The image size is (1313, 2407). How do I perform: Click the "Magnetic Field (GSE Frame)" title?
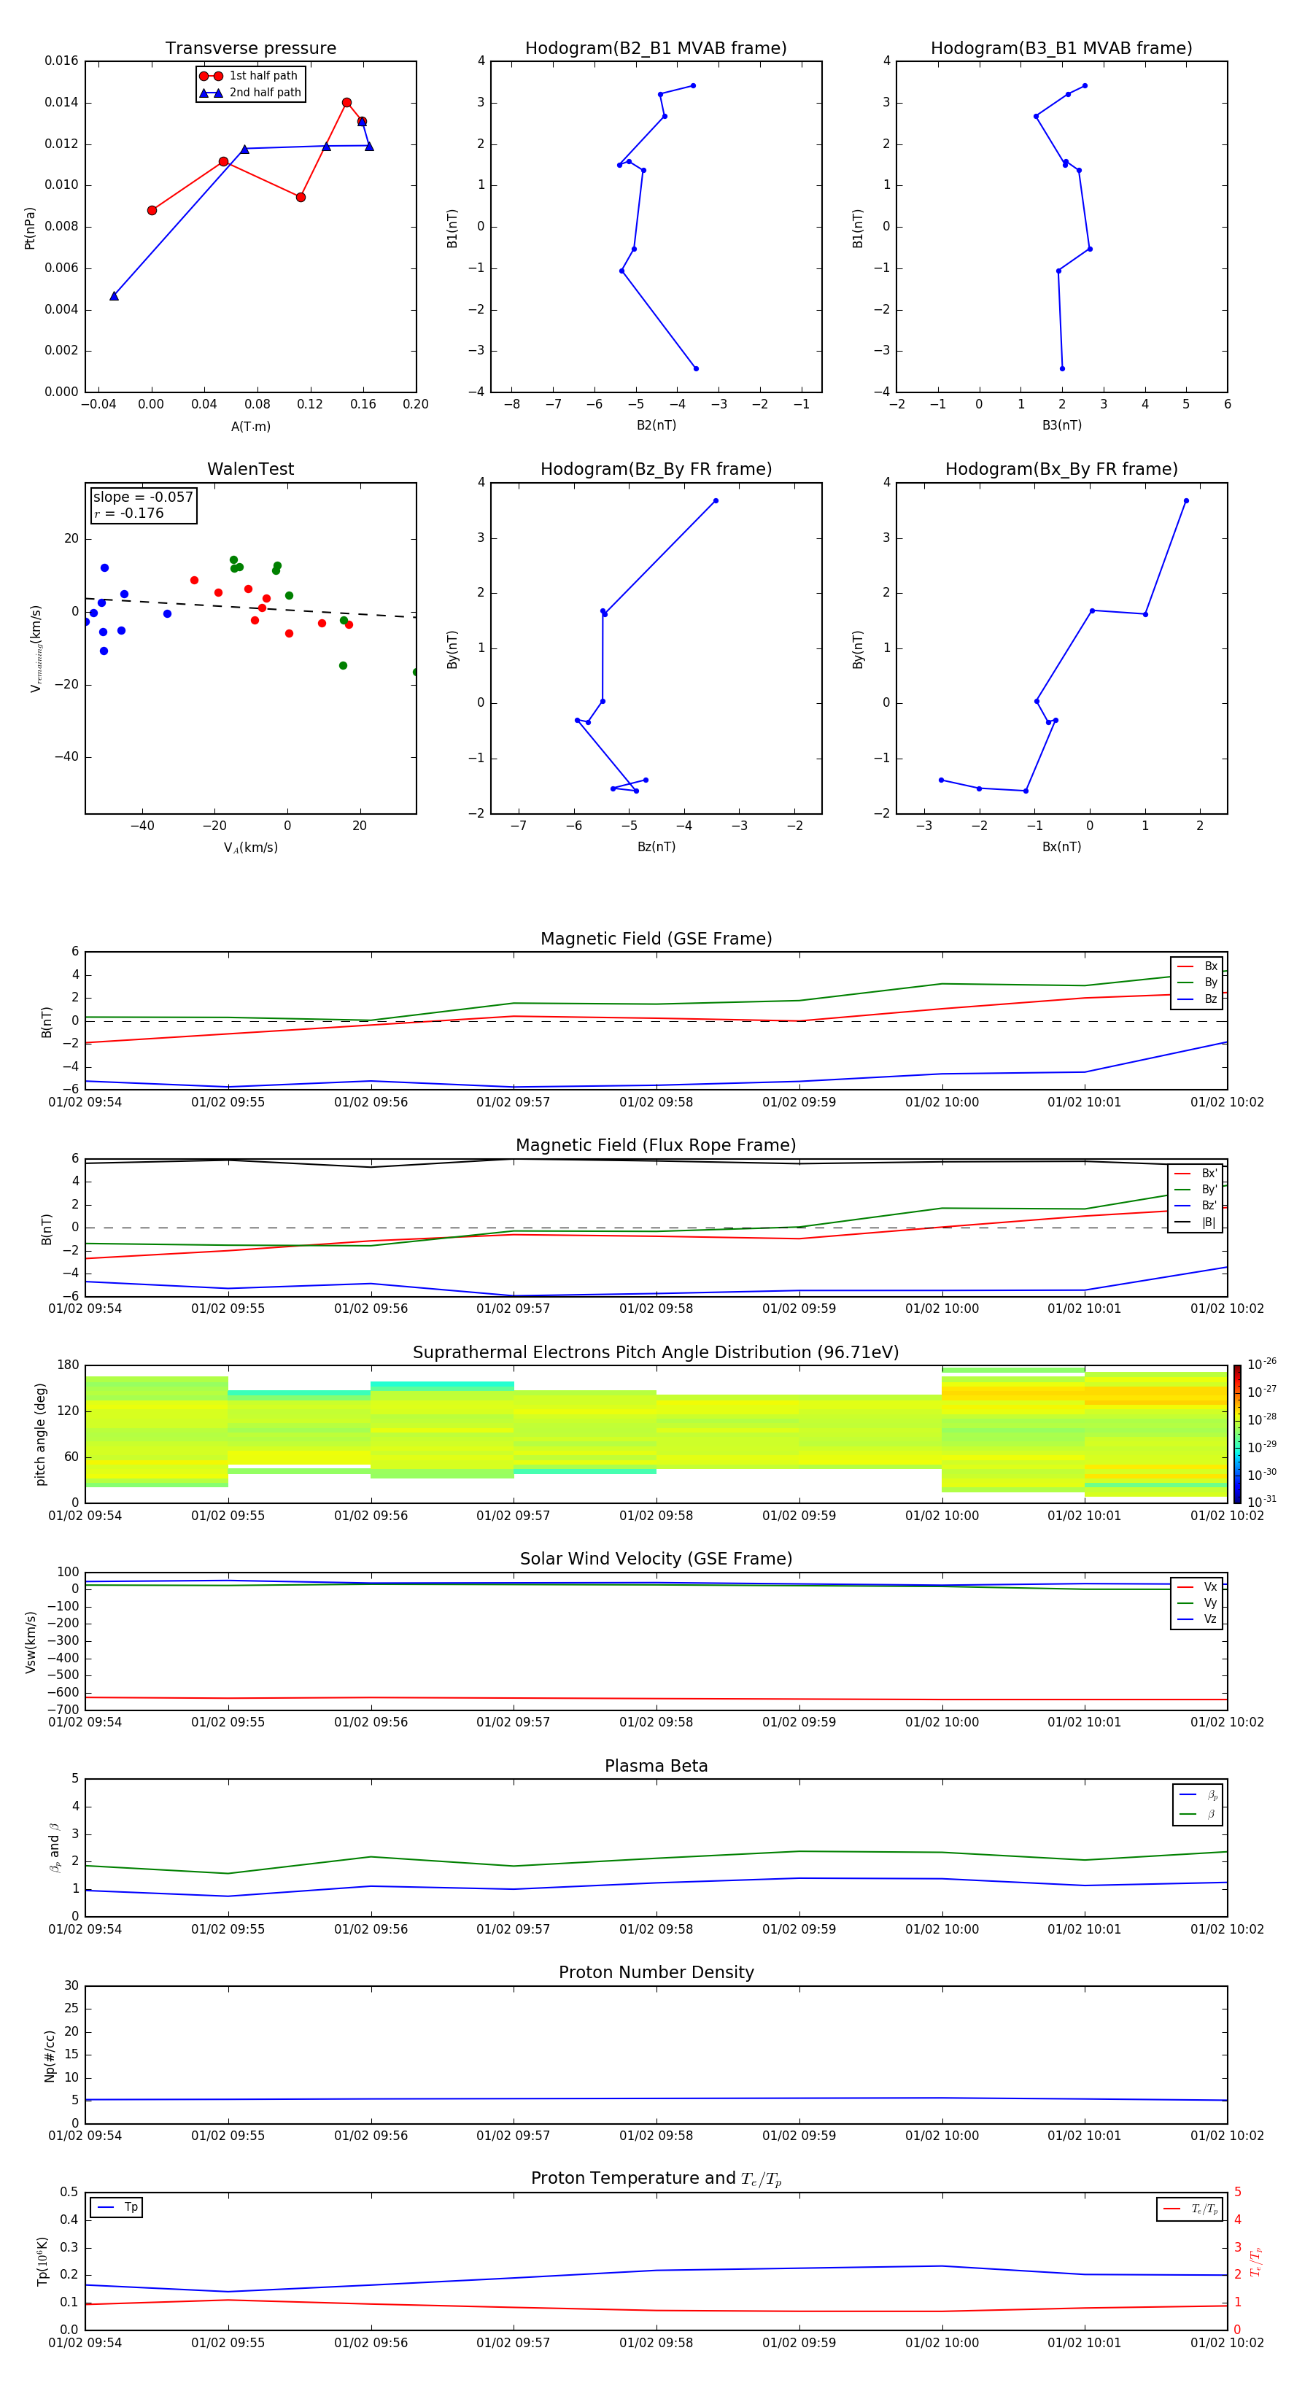656,939
